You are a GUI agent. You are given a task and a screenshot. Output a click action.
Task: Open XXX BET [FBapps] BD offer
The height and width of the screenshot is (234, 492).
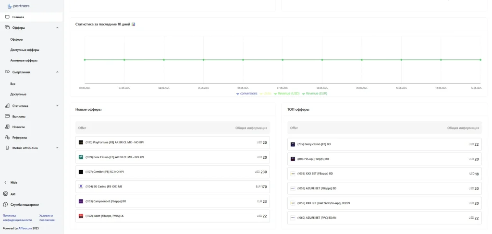tap(384, 174)
